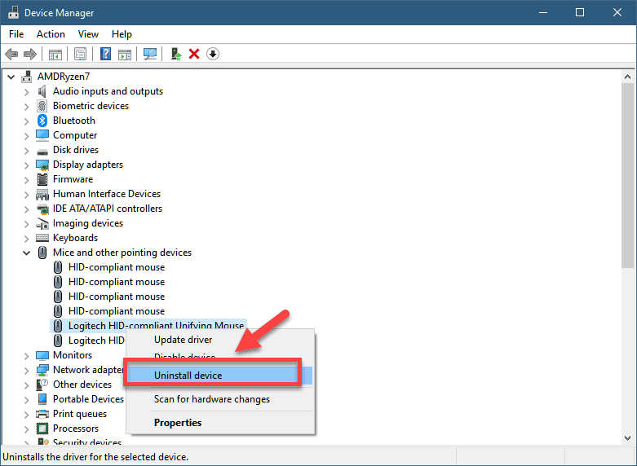Viewport: 637px width, 466px height.
Task: Select the IDE ATA/ATAPI controllers icon
Action: [42, 209]
